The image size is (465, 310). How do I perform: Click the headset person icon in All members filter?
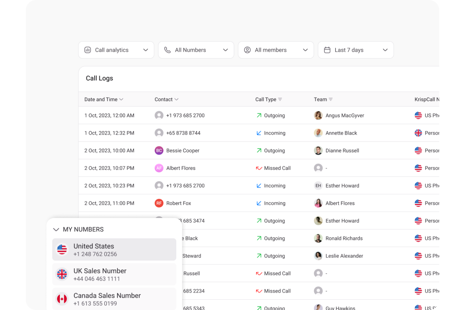coord(247,50)
